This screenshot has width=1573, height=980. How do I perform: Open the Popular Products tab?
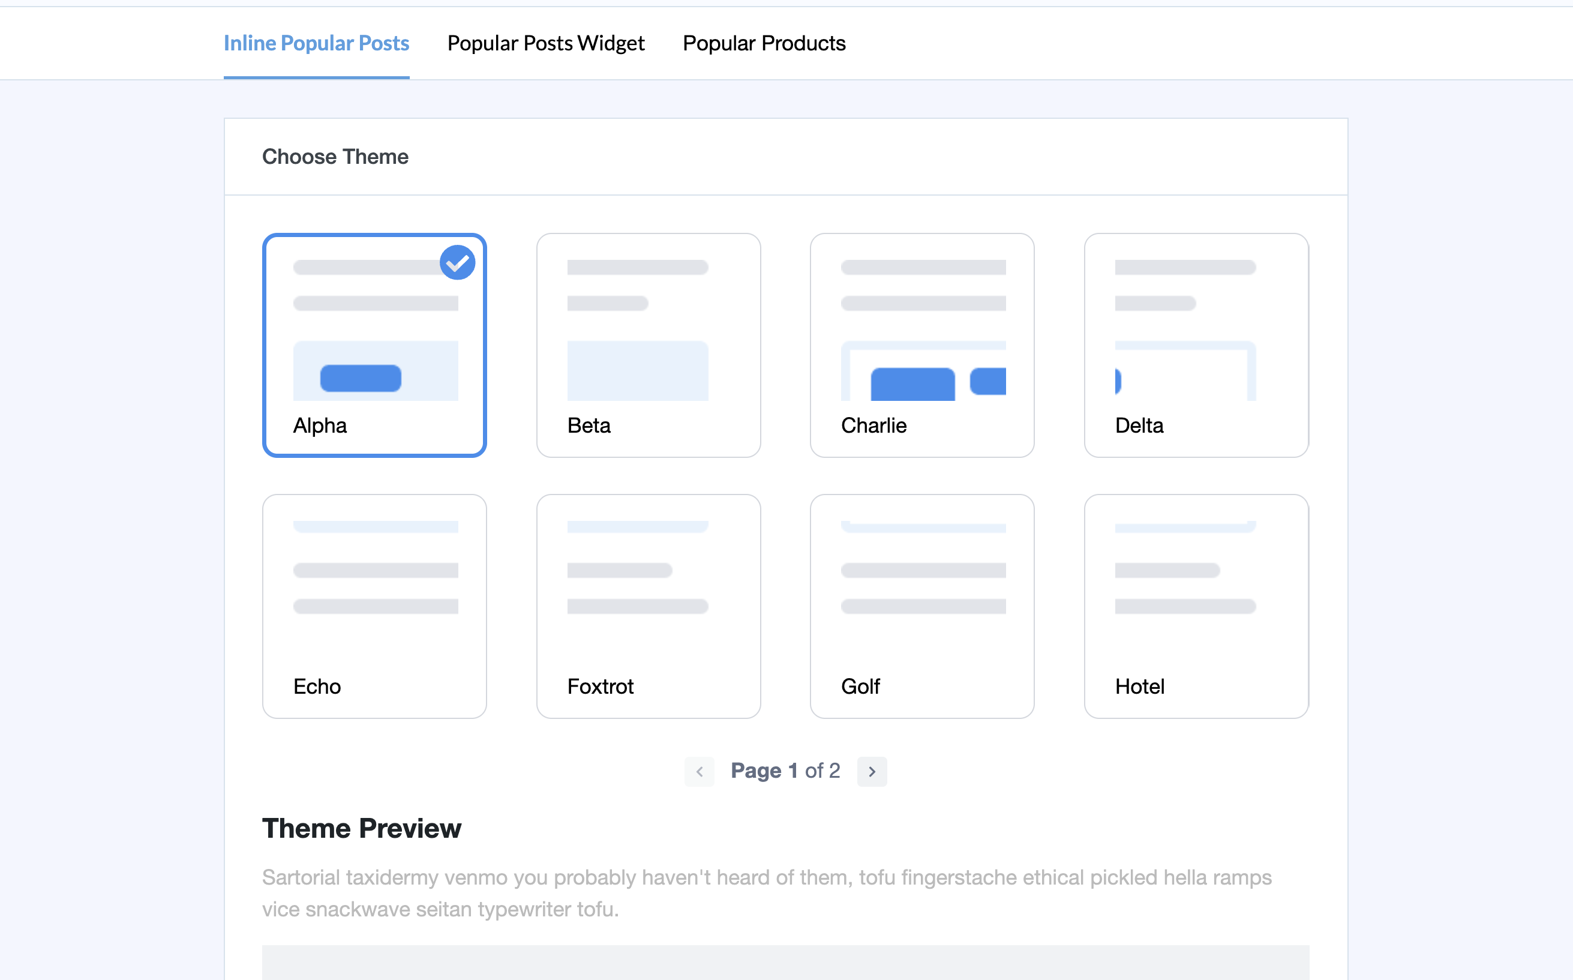pyautogui.click(x=764, y=43)
